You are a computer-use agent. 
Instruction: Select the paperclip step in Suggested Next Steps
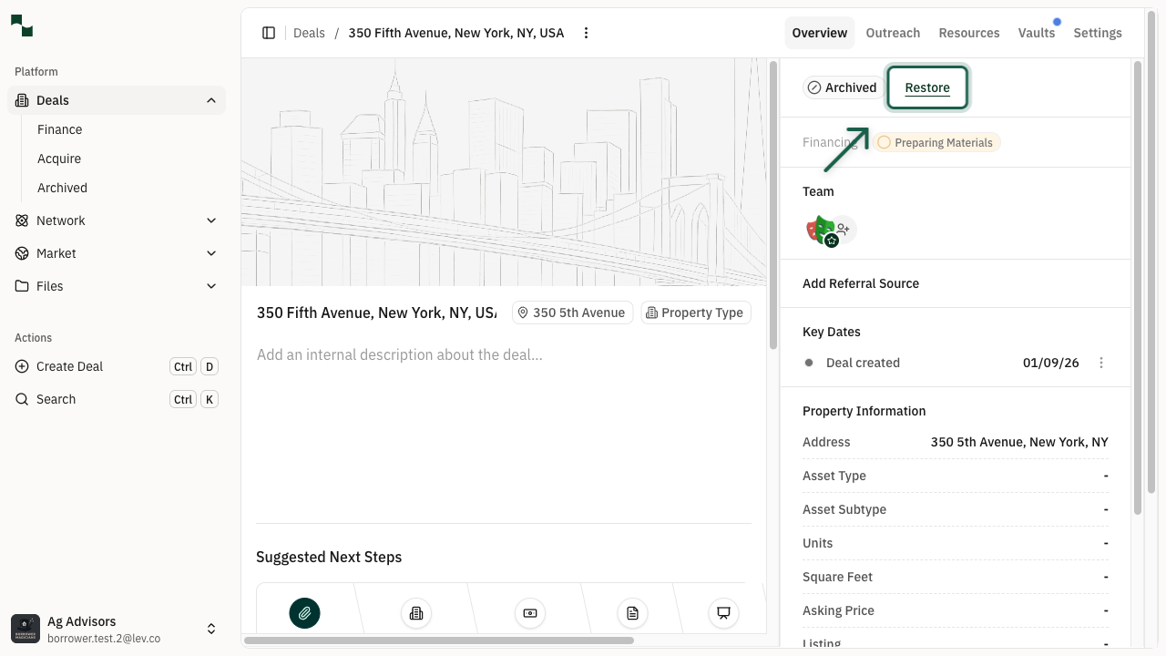pyautogui.click(x=304, y=613)
